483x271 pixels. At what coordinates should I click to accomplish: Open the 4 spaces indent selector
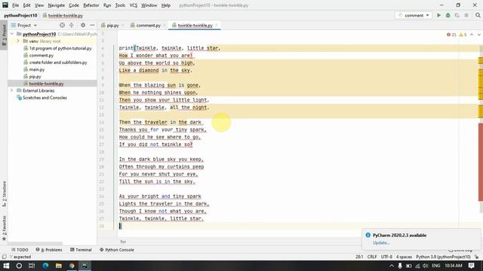coord(404,257)
